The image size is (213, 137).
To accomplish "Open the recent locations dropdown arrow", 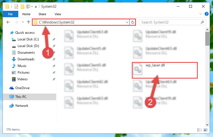I will (23, 22).
